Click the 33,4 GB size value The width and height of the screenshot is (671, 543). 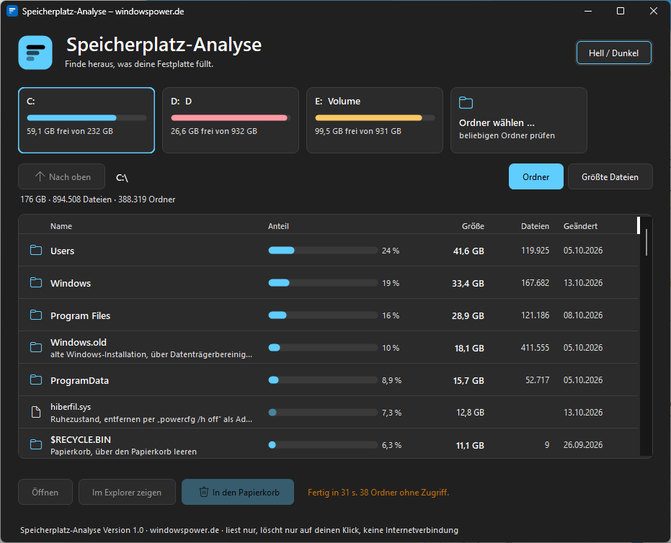[468, 284]
